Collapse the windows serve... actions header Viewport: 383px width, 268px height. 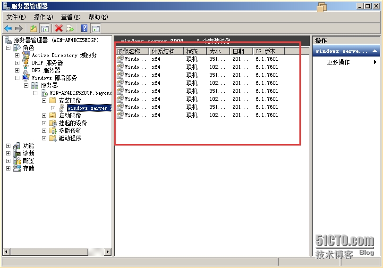(x=346, y=51)
